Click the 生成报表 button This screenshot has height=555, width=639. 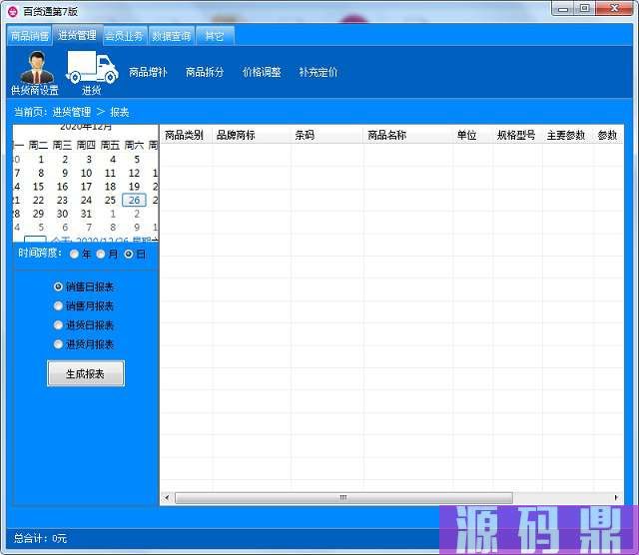click(x=86, y=373)
